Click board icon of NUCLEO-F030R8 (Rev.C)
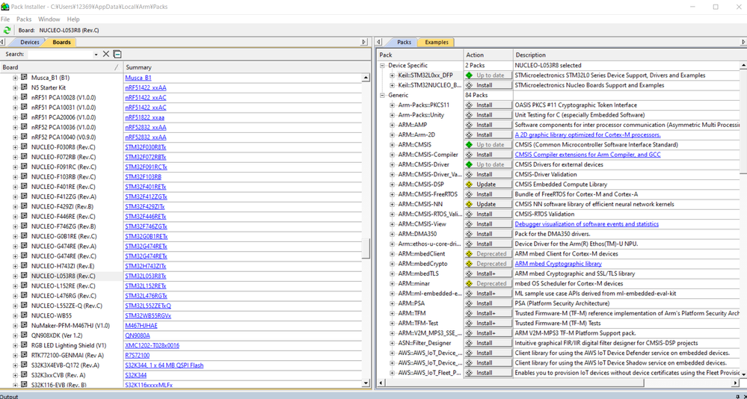 24,146
